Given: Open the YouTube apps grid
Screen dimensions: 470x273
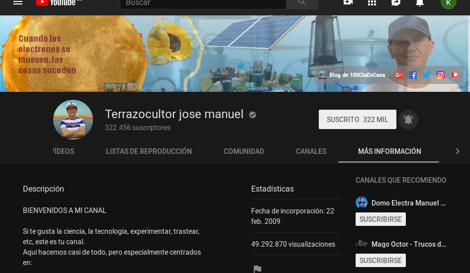Looking at the screenshot, I should point(372,2).
